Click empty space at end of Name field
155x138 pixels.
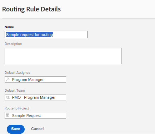[70, 35]
